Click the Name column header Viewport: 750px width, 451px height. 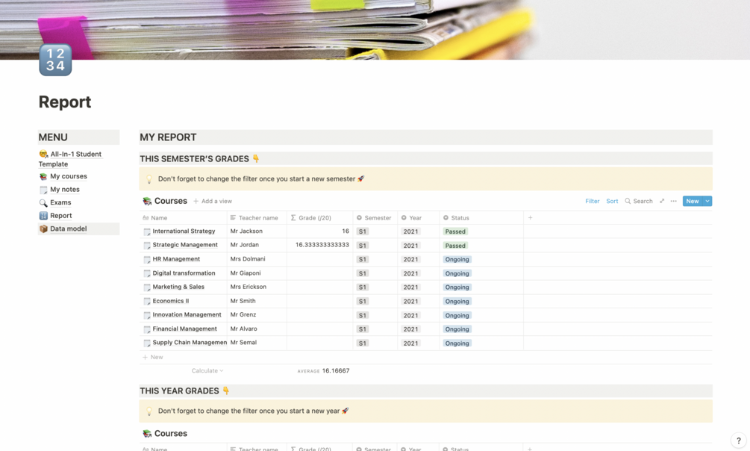(x=183, y=218)
